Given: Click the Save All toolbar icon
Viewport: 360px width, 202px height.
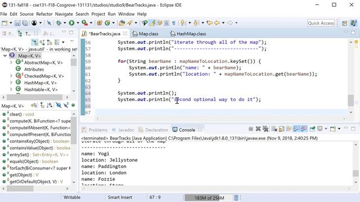Looking at the screenshot, I should (25, 23).
